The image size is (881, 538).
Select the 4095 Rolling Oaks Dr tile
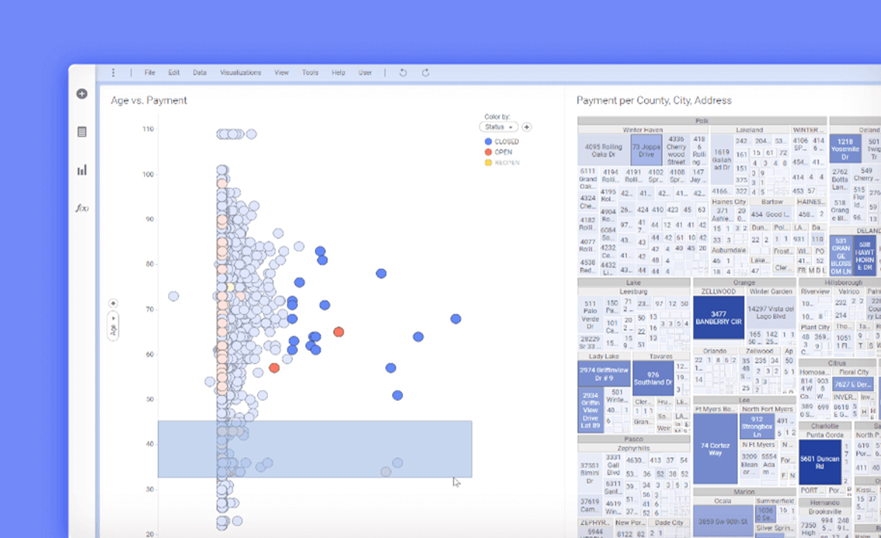[x=603, y=150]
